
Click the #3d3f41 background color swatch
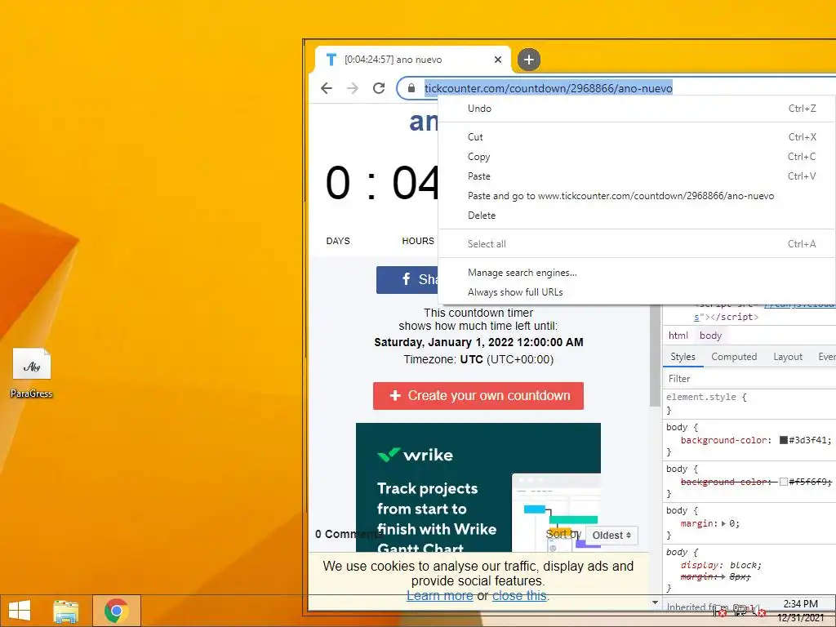point(783,440)
